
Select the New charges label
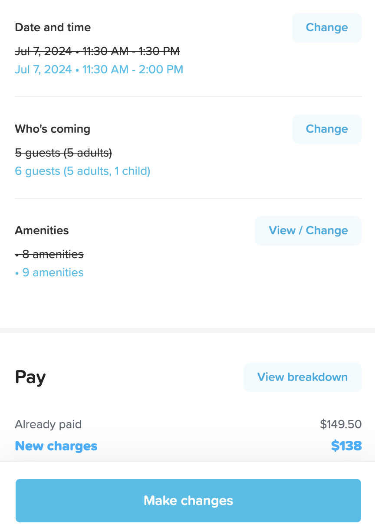pos(56,446)
